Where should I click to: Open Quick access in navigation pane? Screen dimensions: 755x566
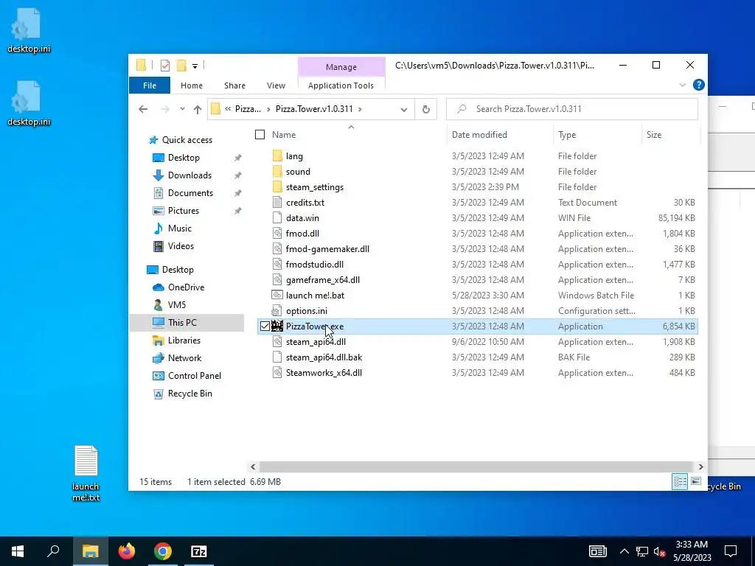pyautogui.click(x=187, y=140)
